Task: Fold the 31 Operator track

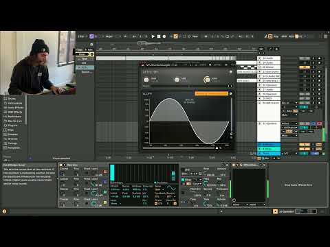Action: (260, 123)
